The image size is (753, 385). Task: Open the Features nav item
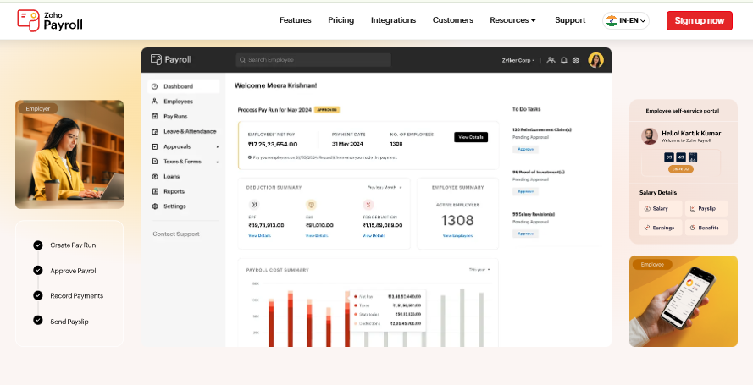(296, 20)
